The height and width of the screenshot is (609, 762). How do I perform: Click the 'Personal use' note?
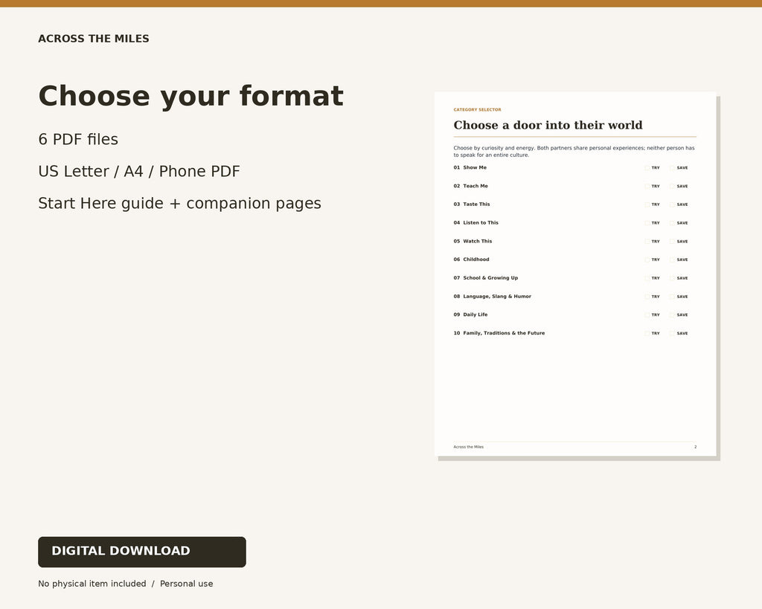187,584
